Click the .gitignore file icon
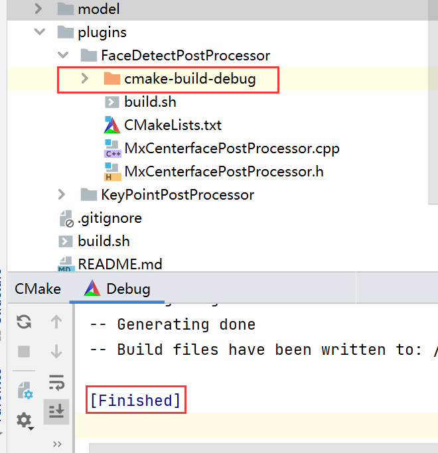Image resolution: width=438 pixels, height=453 pixels. click(66, 218)
